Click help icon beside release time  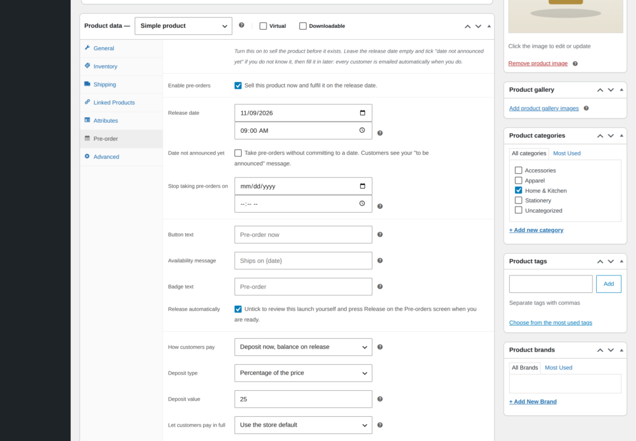click(380, 133)
